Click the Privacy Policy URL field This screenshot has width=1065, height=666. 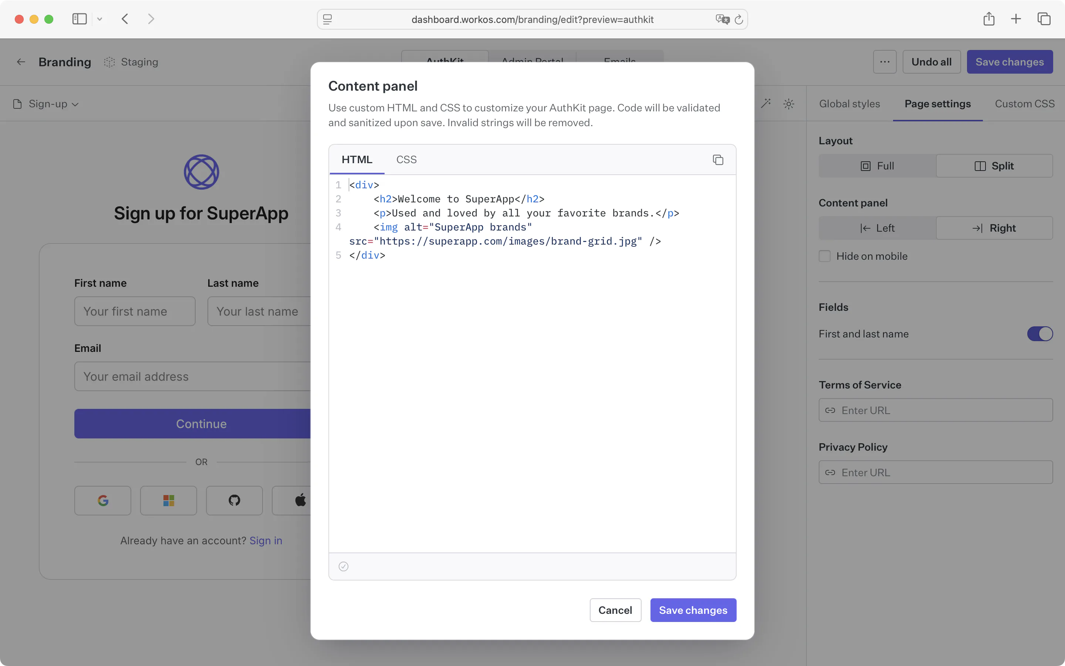pyautogui.click(x=936, y=472)
